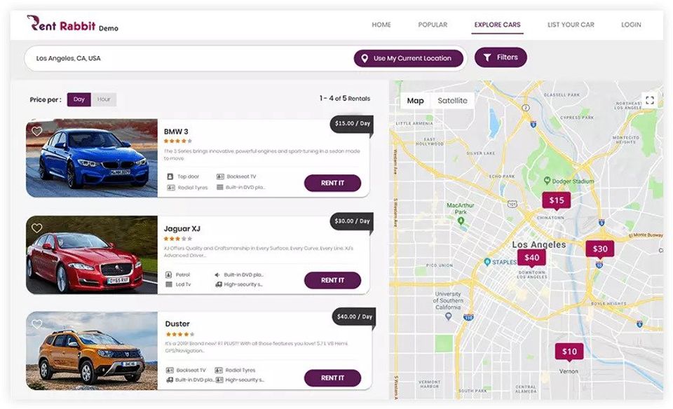This screenshot has width=673, height=409.
Task: Open List Your Car page
Action: 571,25
